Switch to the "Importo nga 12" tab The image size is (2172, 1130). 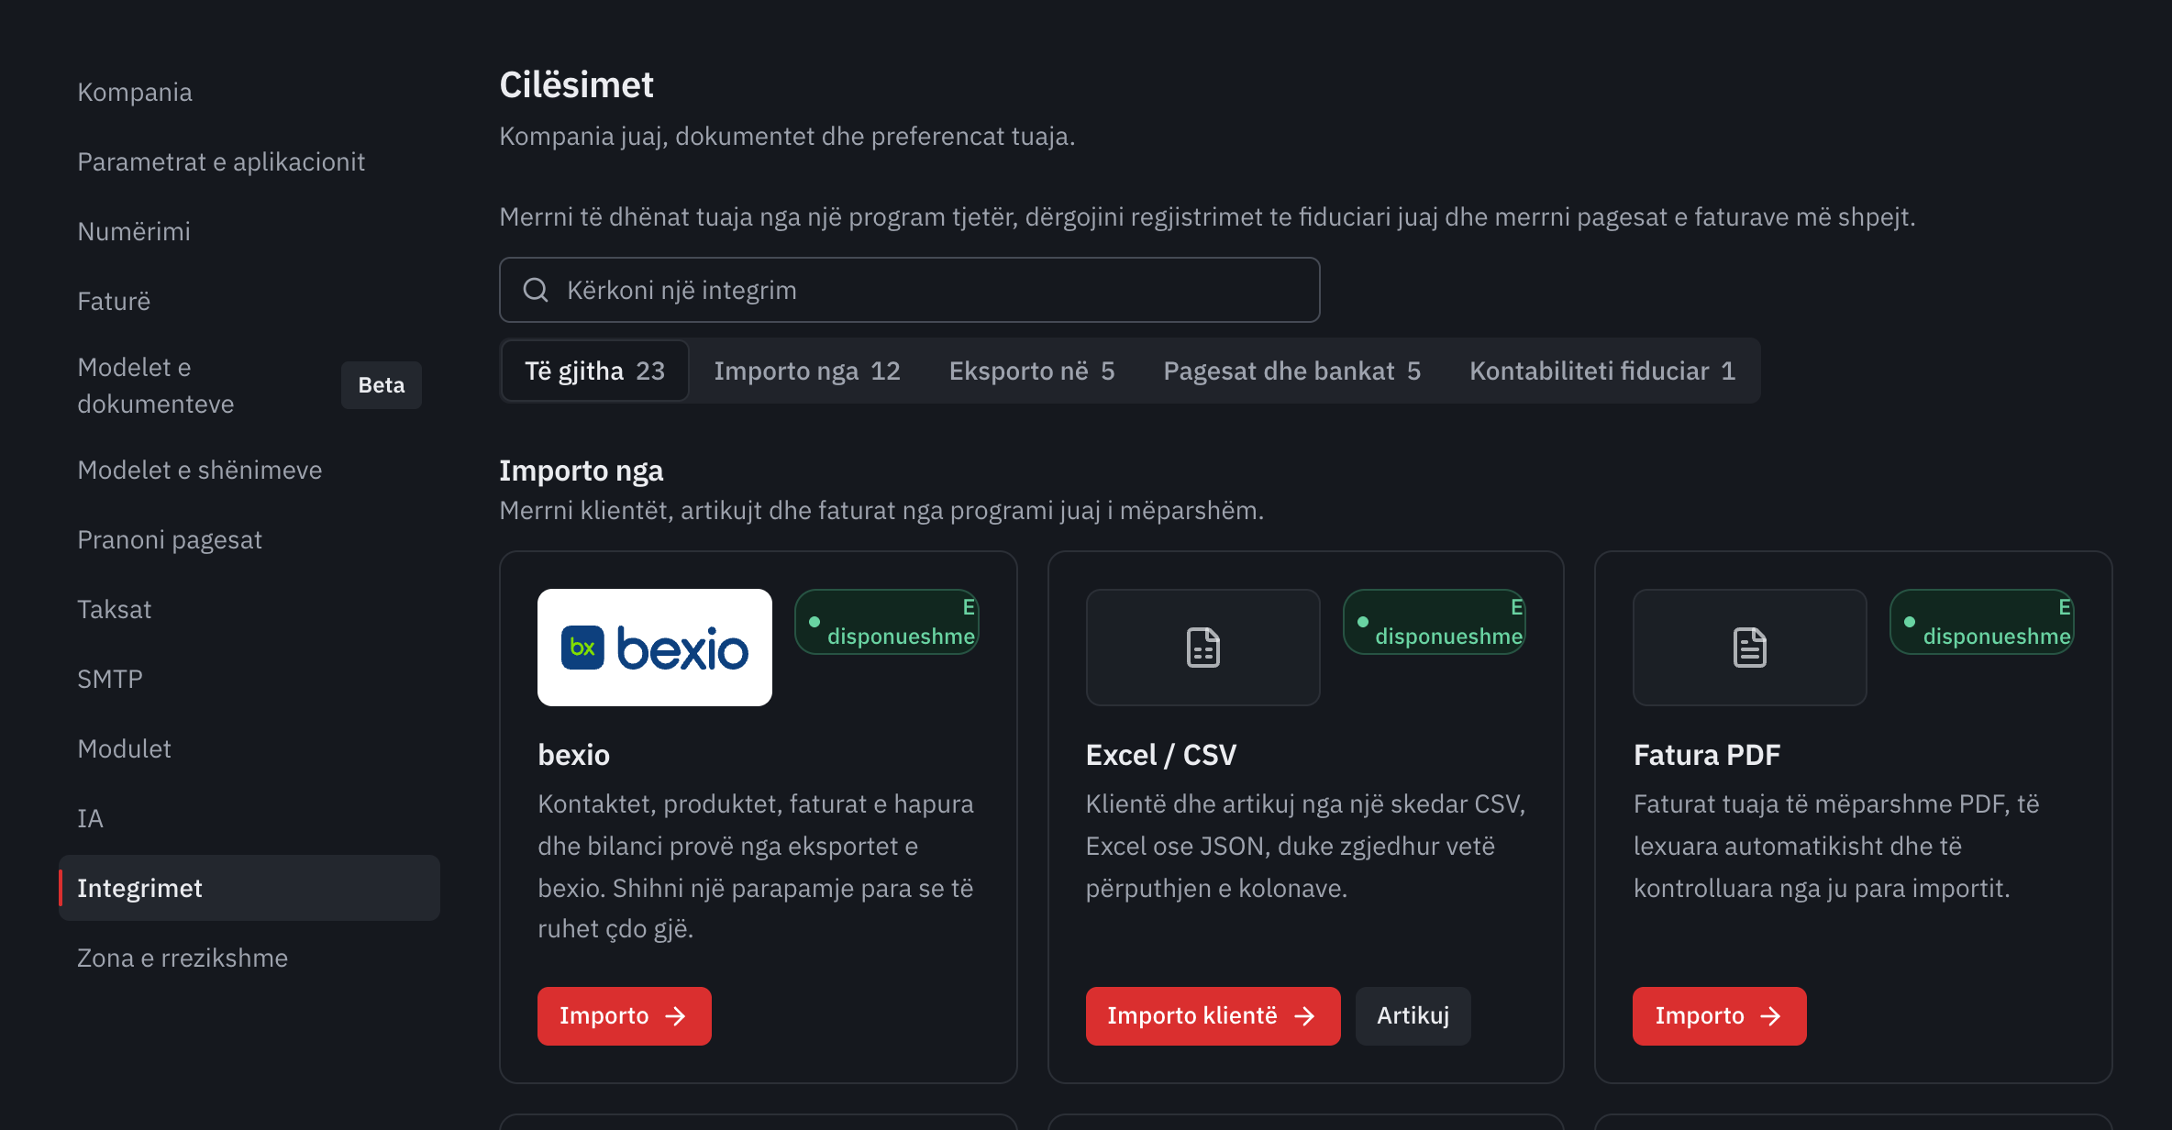point(807,371)
